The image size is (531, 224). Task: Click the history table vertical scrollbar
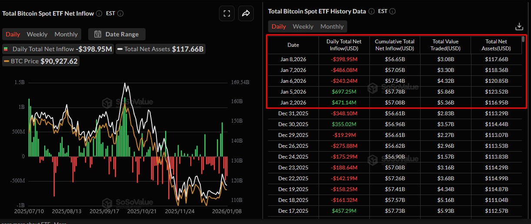pyautogui.click(x=523, y=39)
